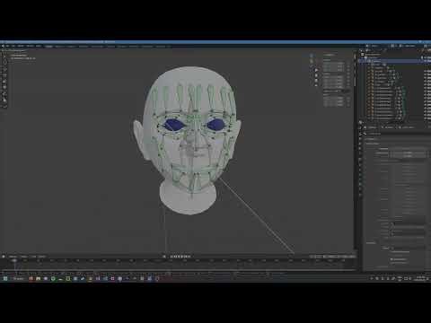
Task: Click the Windows taskbar search box
Action: point(18,278)
